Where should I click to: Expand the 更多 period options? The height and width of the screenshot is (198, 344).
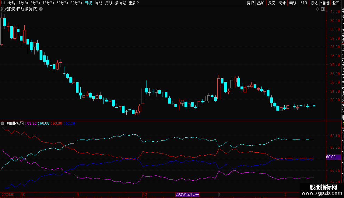click(x=134, y=3)
